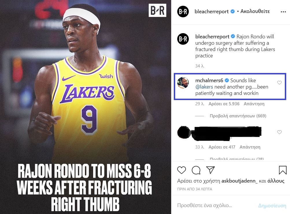Click bleacherreport avatar beside the caption
This screenshot has width=290, height=214.
pyautogui.click(x=183, y=39)
